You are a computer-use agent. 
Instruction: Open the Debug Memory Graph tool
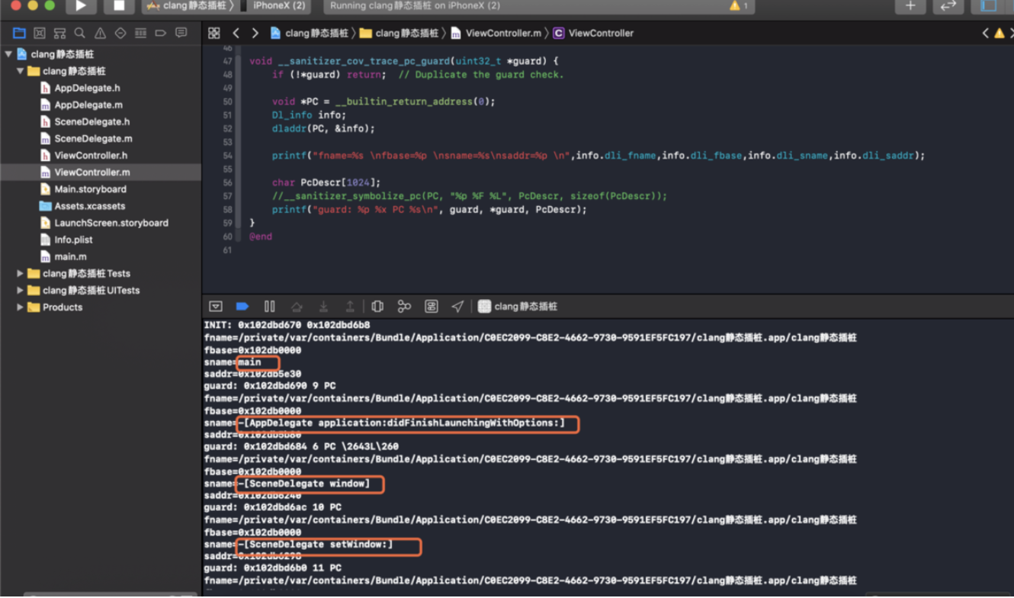click(404, 307)
